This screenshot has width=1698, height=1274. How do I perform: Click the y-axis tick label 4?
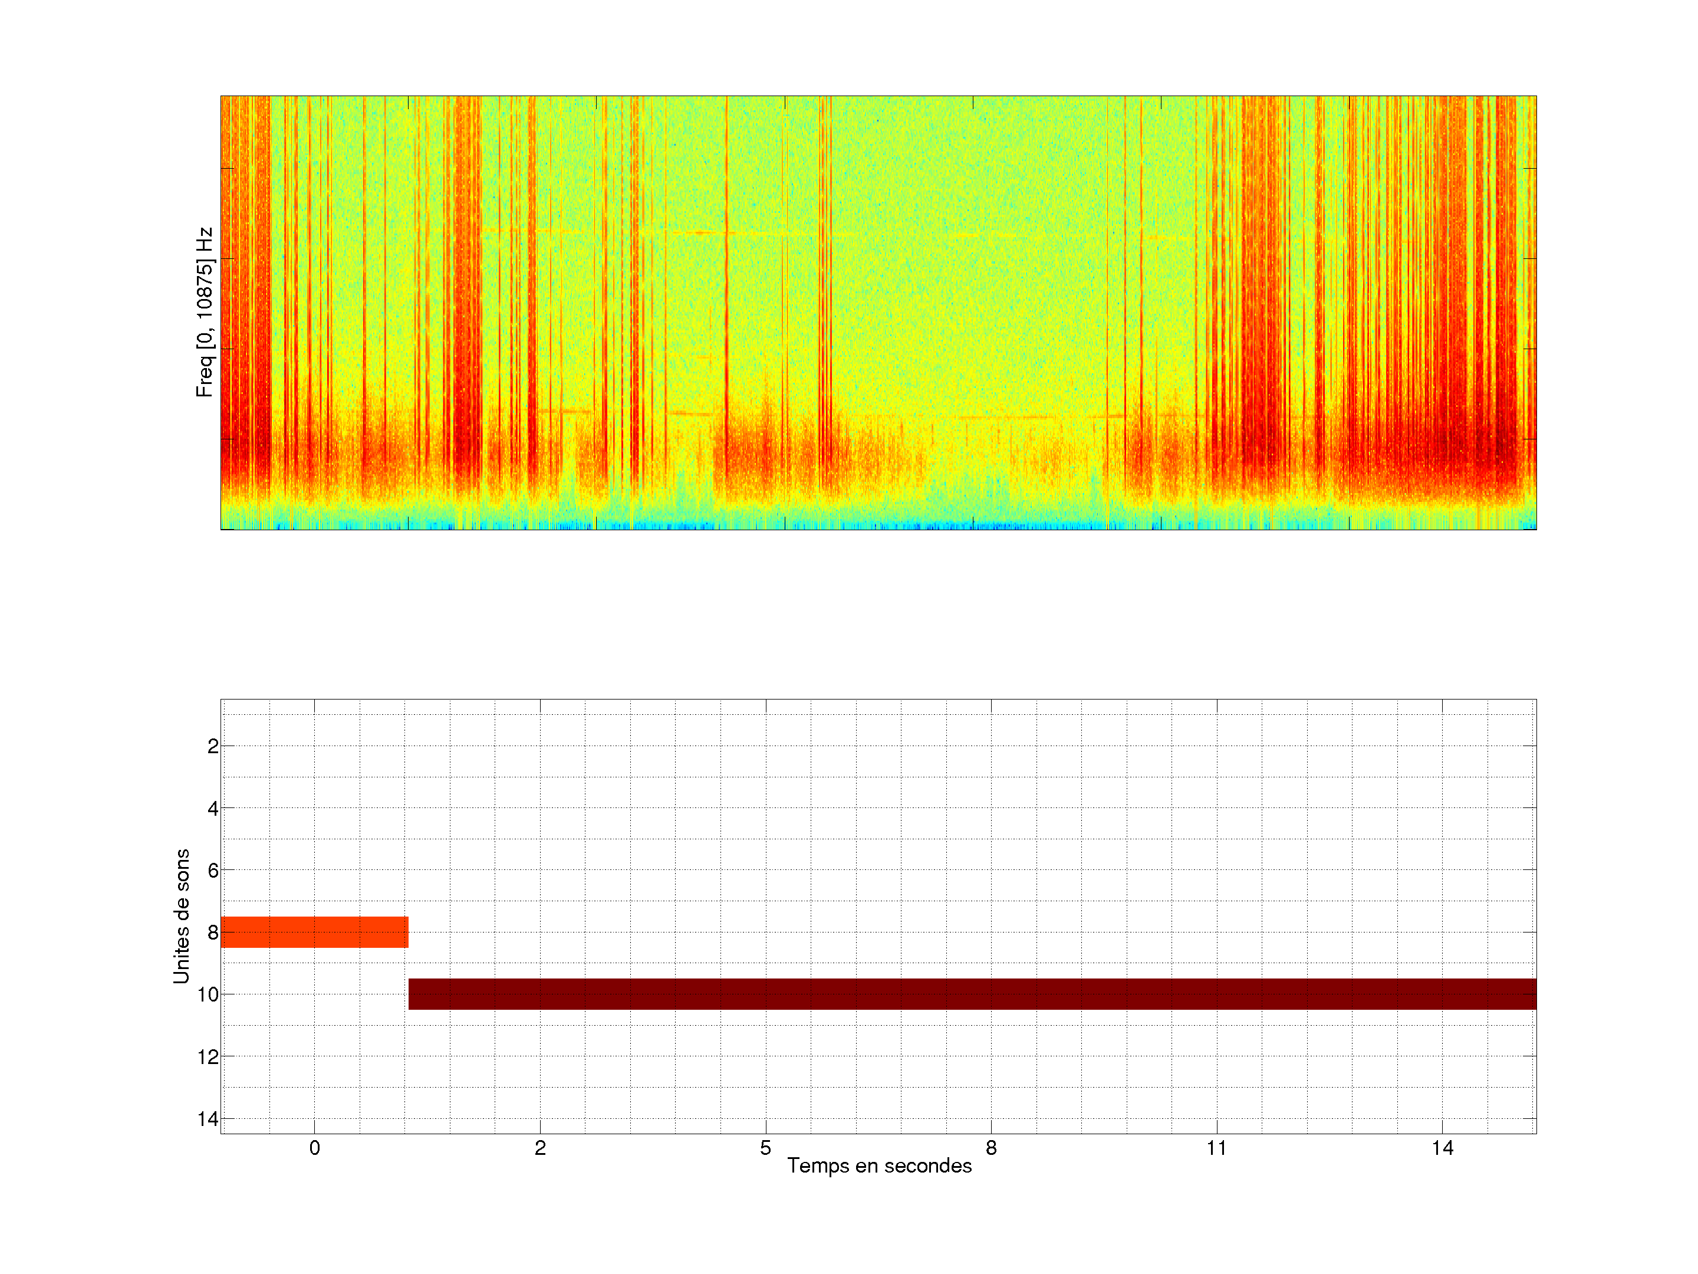[213, 809]
